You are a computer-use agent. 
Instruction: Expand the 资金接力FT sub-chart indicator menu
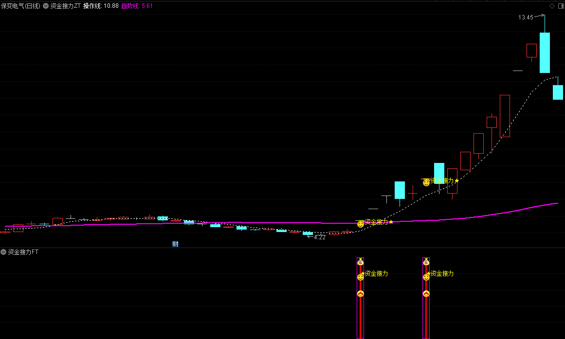coord(3,252)
